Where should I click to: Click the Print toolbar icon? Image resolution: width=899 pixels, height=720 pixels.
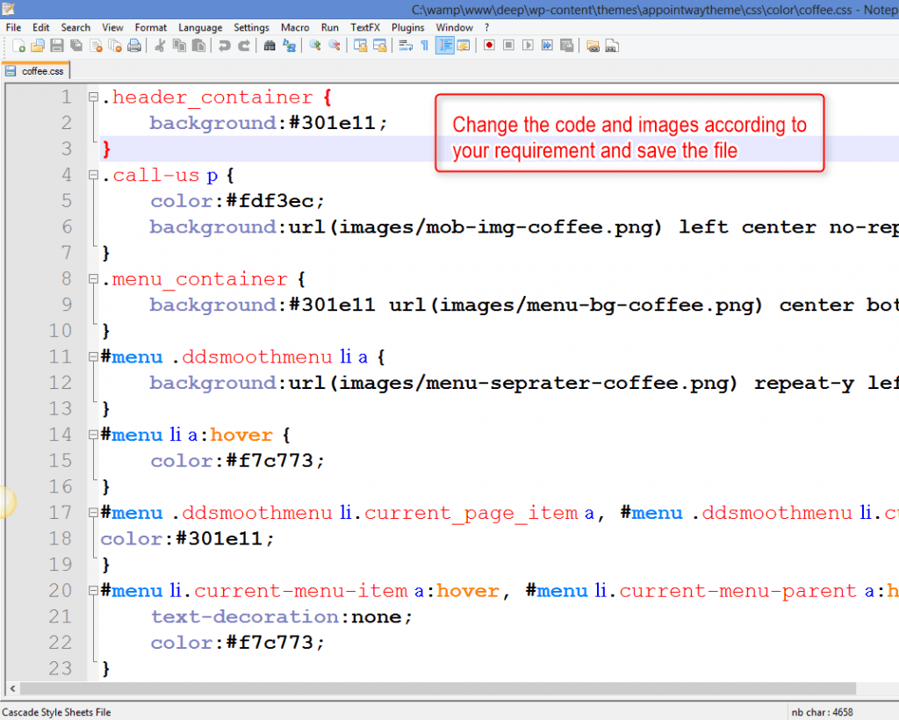pyautogui.click(x=133, y=45)
